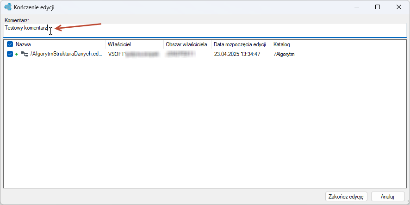Click the structure diagram file icon
The height and width of the screenshot is (205, 410).
tap(25, 54)
